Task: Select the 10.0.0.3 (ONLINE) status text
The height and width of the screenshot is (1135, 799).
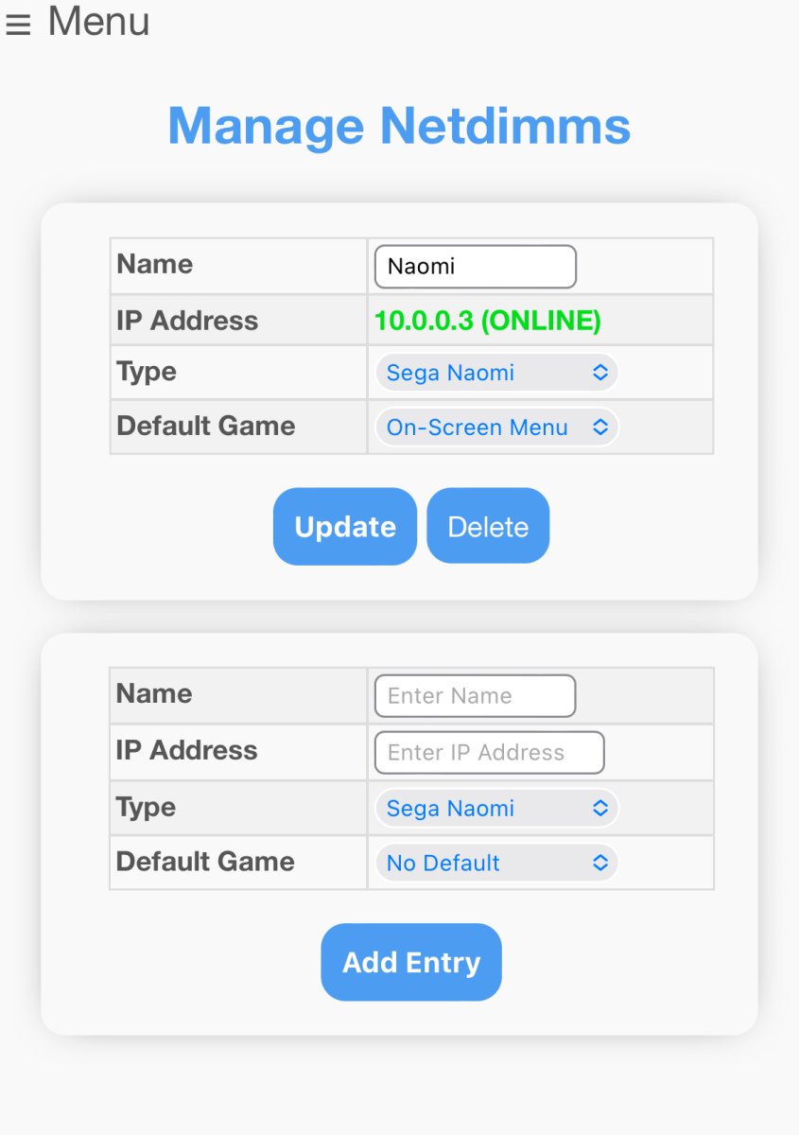Action: click(488, 321)
